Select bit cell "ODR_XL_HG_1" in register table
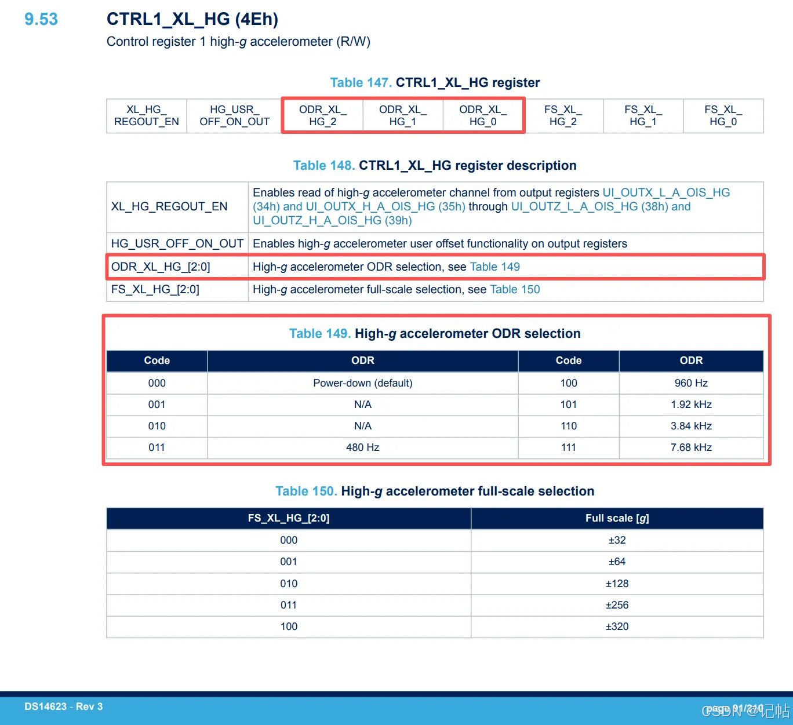This screenshot has height=725, width=793. coord(403,115)
